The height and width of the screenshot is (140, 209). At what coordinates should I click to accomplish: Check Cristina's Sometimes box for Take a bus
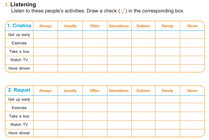tap(119, 51)
